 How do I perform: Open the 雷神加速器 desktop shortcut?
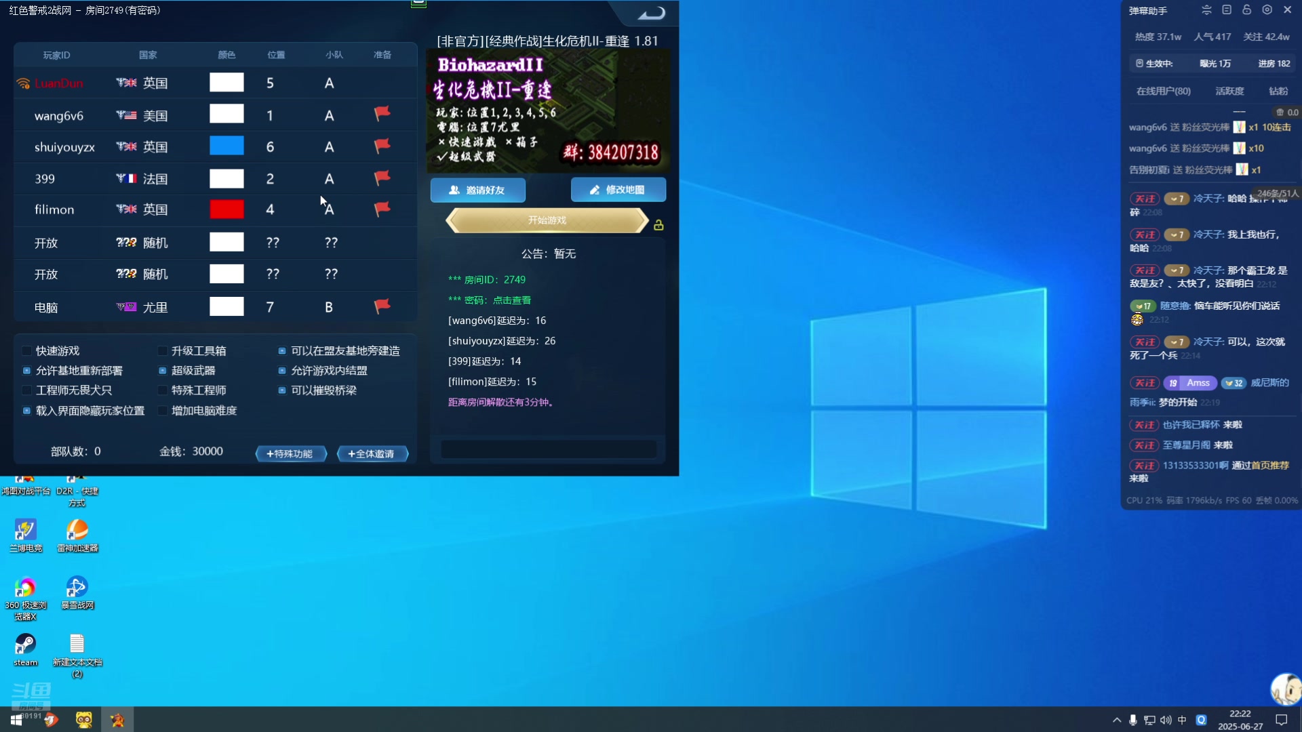(x=77, y=535)
